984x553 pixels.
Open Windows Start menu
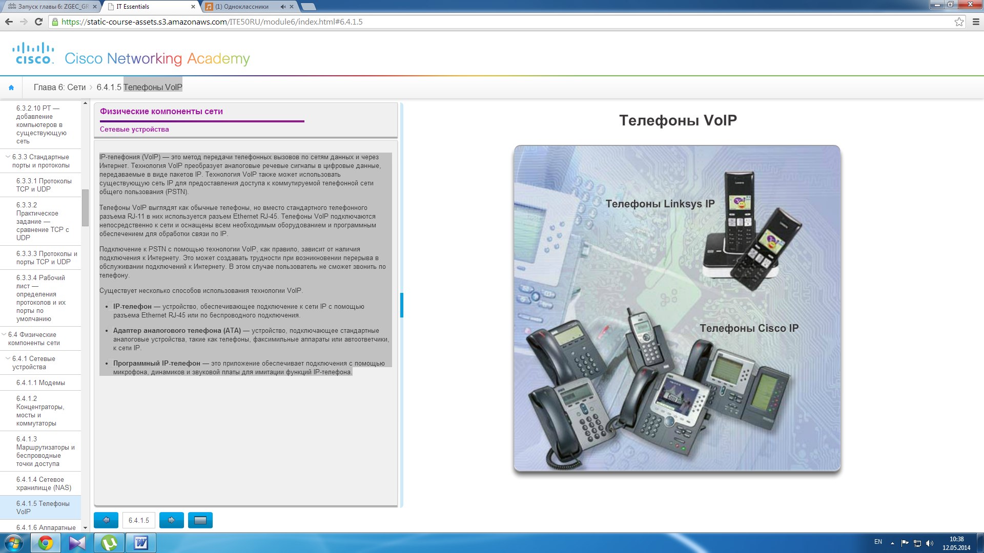pos(14,543)
